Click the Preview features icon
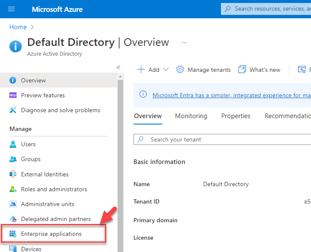 pyautogui.click(x=13, y=95)
